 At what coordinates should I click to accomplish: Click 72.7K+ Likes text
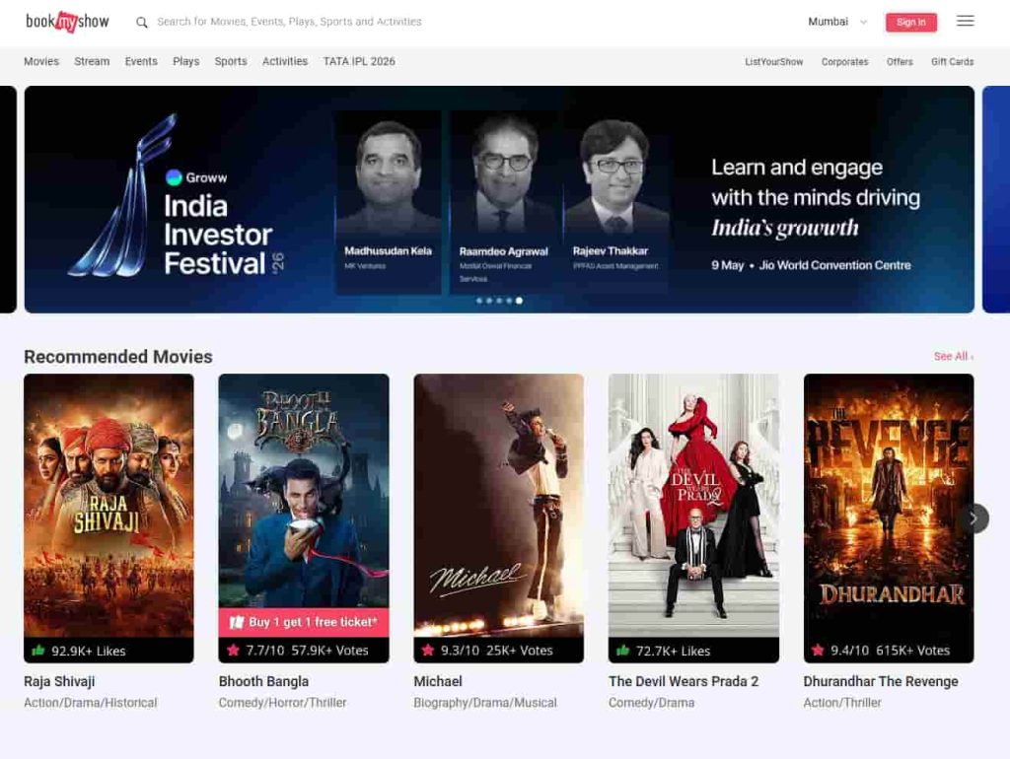[x=673, y=651]
